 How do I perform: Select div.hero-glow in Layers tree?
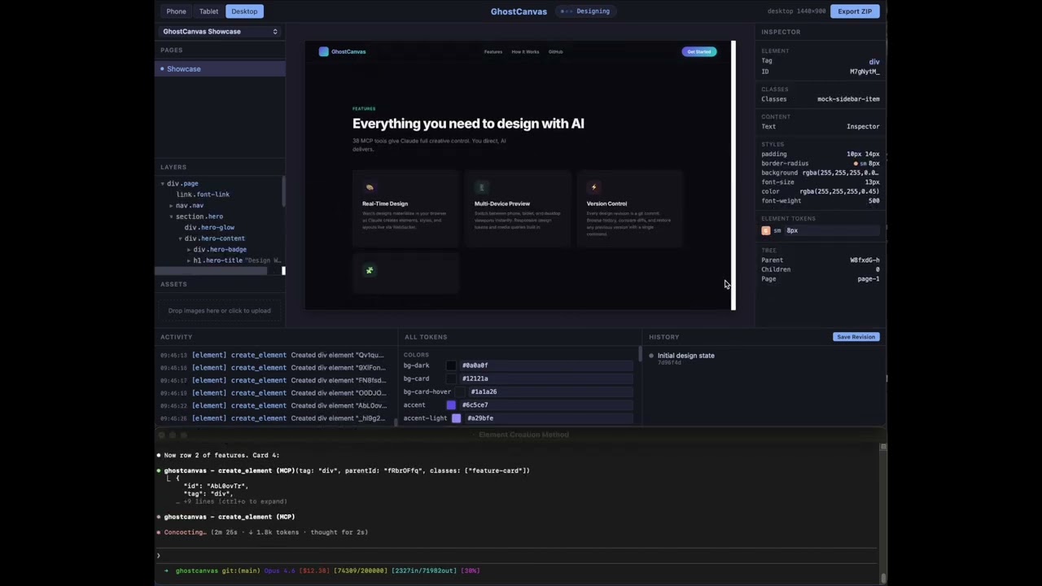click(x=209, y=228)
